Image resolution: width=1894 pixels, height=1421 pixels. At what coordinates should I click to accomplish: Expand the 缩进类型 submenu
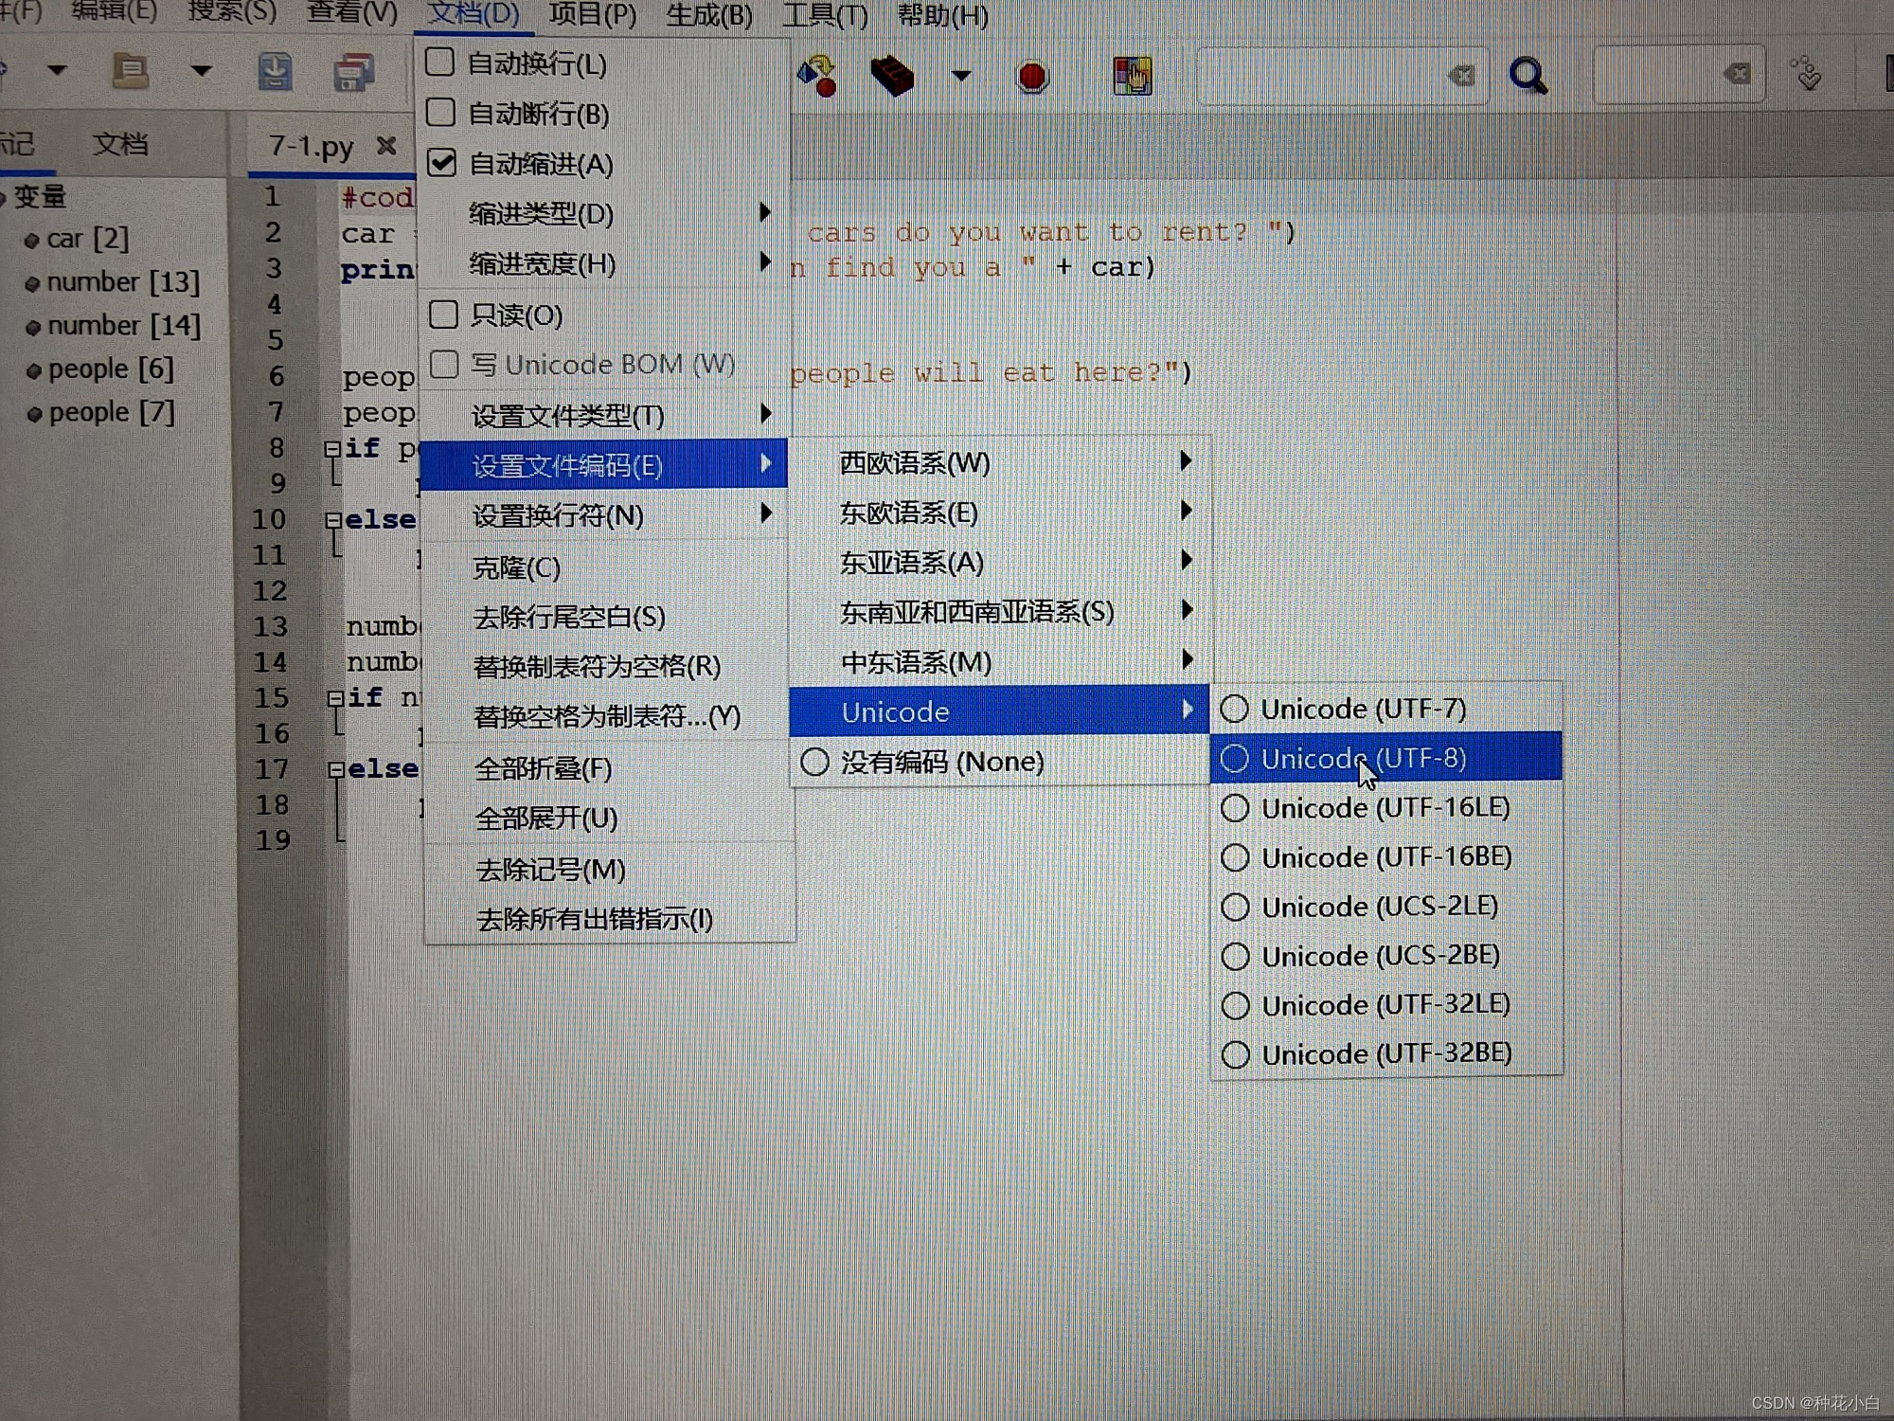538,214
